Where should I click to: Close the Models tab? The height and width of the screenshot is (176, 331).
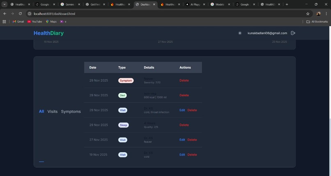[x=229, y=5]
